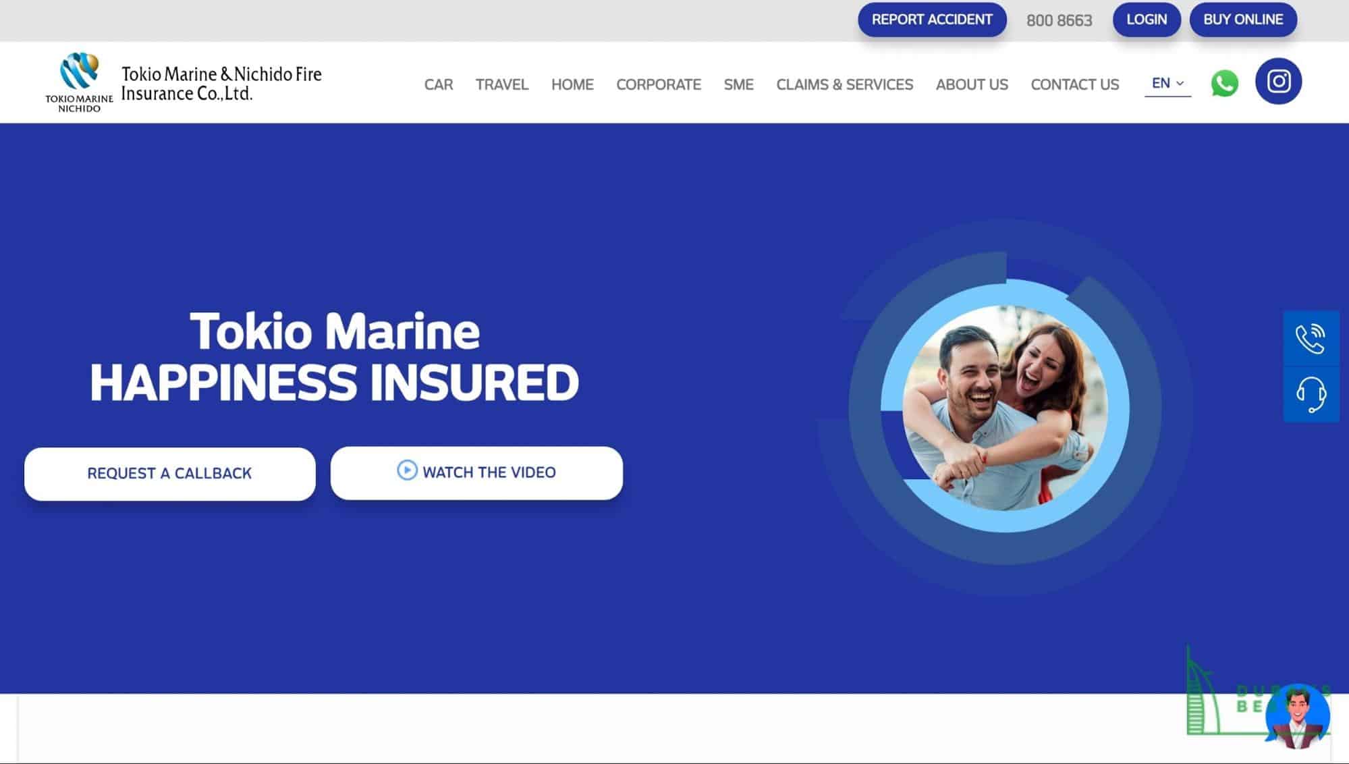
Task: Expand the EN language dropdown
Action: pyautogui.click(x=1167, y=84)
